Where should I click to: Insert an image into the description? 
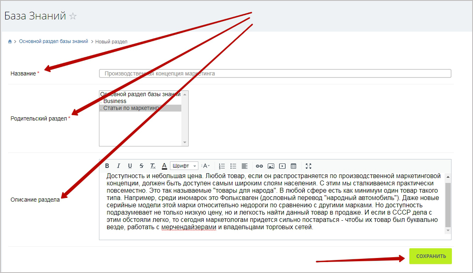(271, 166)
